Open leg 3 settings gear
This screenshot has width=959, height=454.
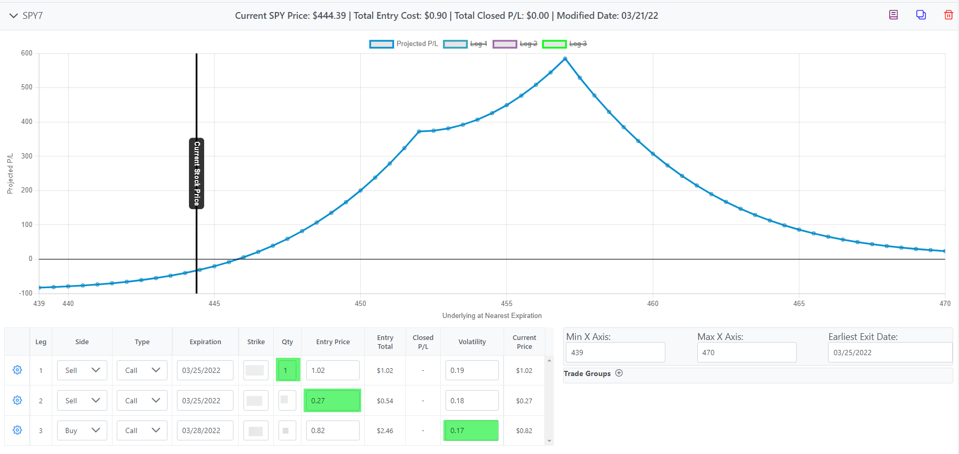17,430
